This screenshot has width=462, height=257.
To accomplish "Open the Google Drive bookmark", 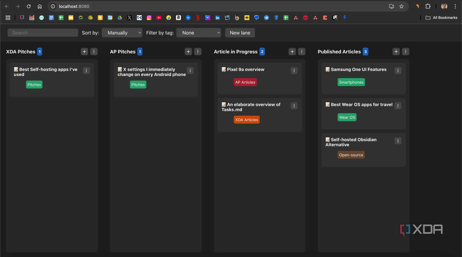I will pos(120,18).
